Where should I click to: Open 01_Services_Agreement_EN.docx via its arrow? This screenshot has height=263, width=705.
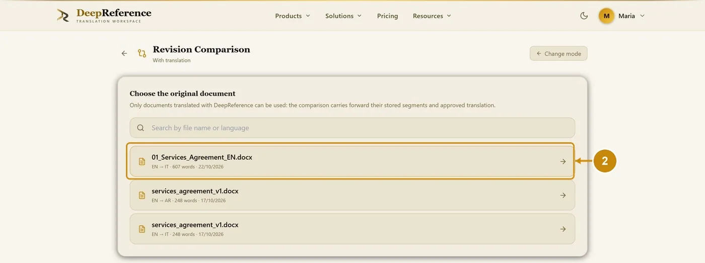pos(563,161)
